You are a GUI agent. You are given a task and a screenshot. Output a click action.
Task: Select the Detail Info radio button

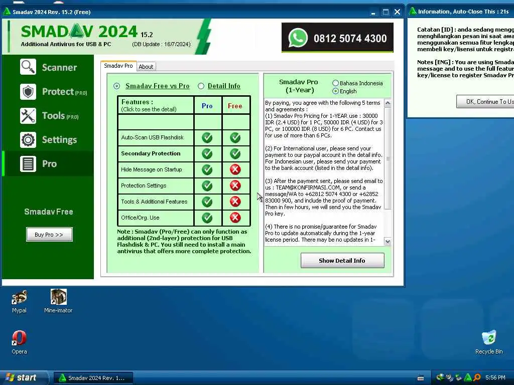point(201,86)
